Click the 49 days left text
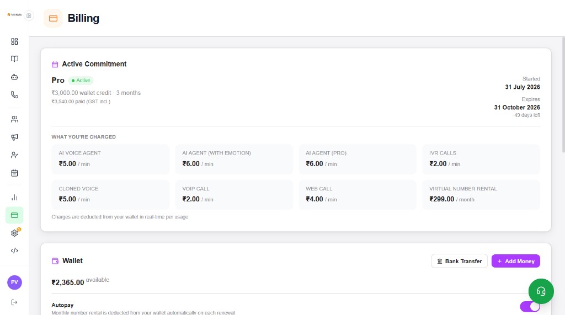This screenshot has height=315, width=565. click(x=527, y=115)
